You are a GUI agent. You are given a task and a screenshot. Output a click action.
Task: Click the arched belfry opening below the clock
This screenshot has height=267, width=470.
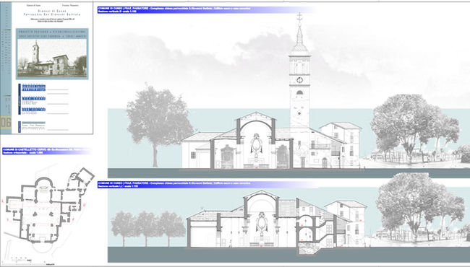(299, 93)
